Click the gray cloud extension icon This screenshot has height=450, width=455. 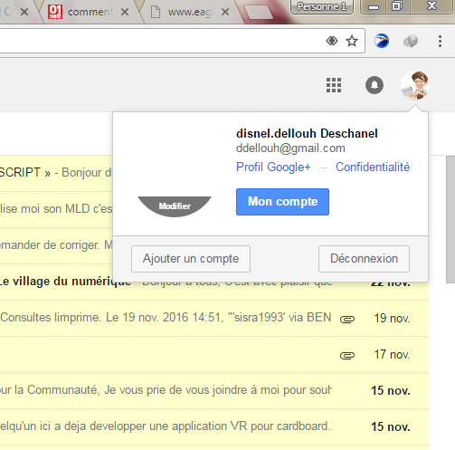click(411, 41)
